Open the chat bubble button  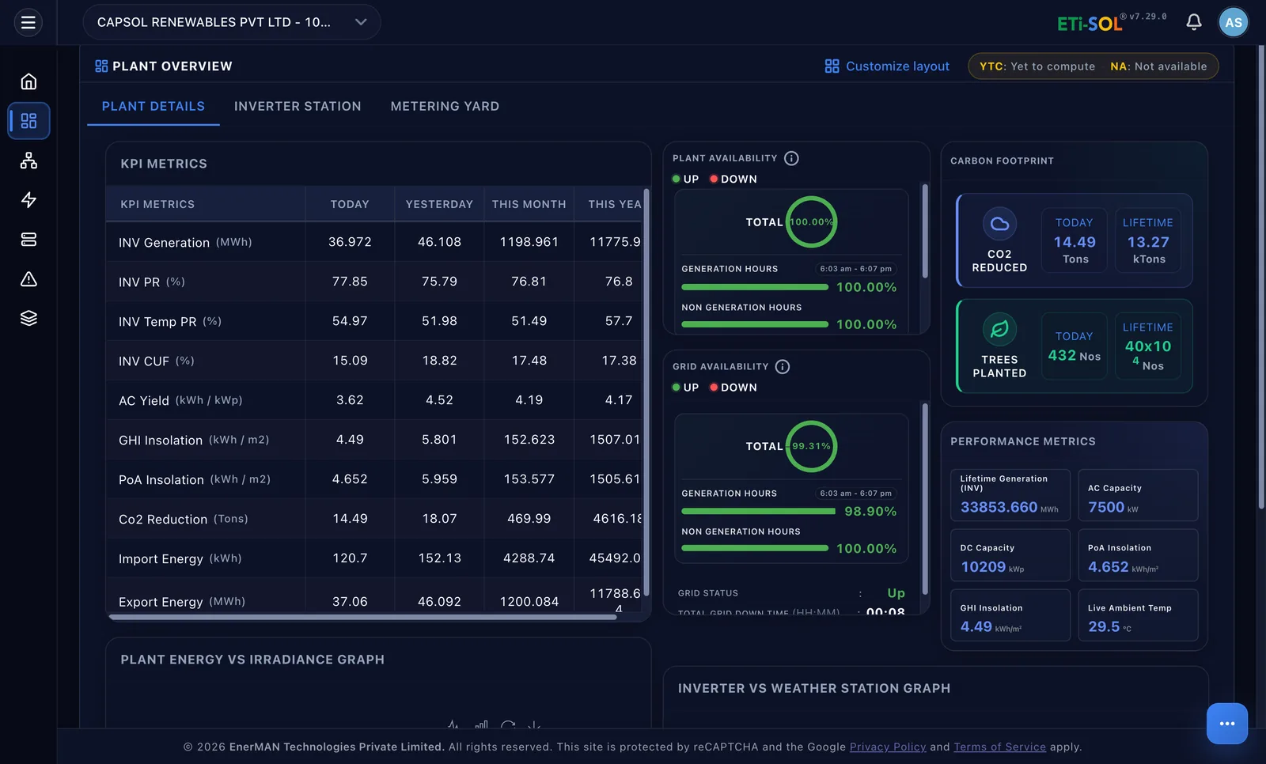pyautogui.click(x=1227, y=724)
